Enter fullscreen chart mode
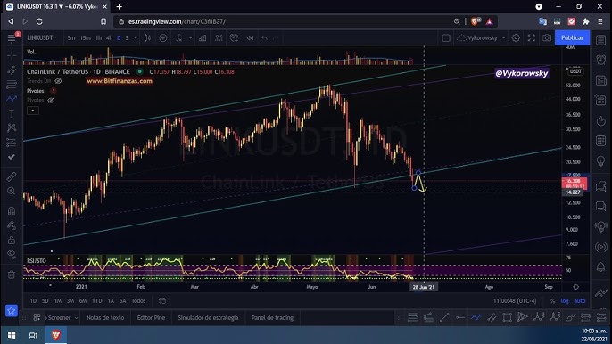 531,37
